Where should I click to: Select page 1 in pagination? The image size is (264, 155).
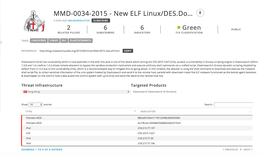241,150
